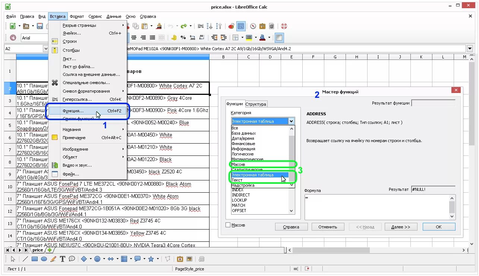479x276 pixels.
Task: Click the Help lifebuoy icon
Action: 284,26
